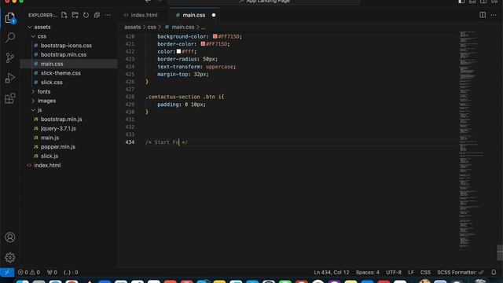The image size is (503, 283).
Task: Open slick-theme.css file
Action: point(61,73)
